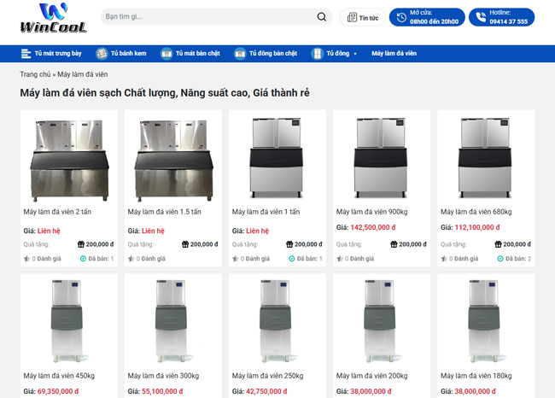
Task: Click the Tin tức button
Action: [362, 17]
